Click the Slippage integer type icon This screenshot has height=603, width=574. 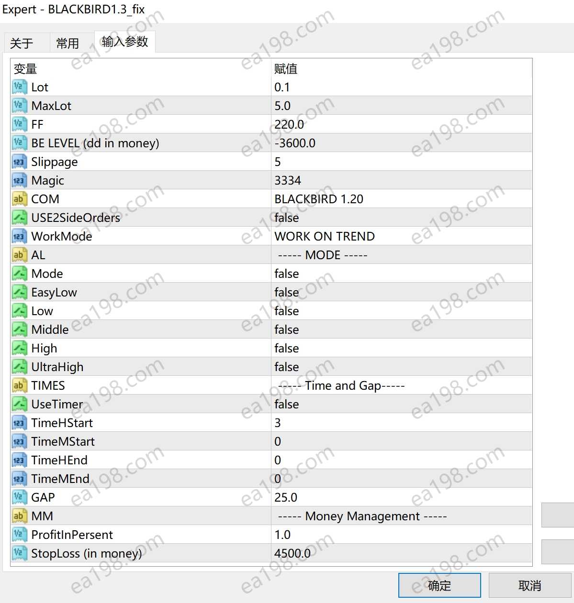[x=19, y=162]
